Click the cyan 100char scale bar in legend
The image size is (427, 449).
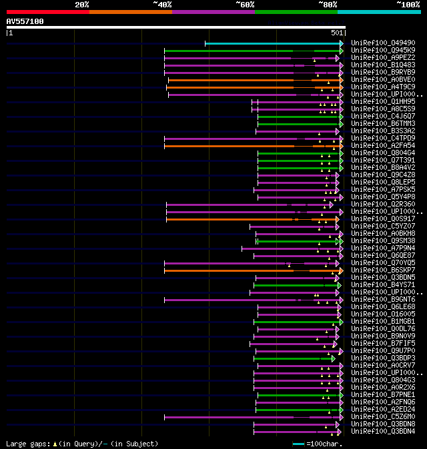[x=298, y=444]
